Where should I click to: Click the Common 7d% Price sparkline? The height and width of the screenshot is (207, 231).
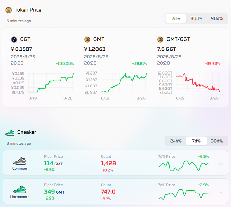(183, 166)
